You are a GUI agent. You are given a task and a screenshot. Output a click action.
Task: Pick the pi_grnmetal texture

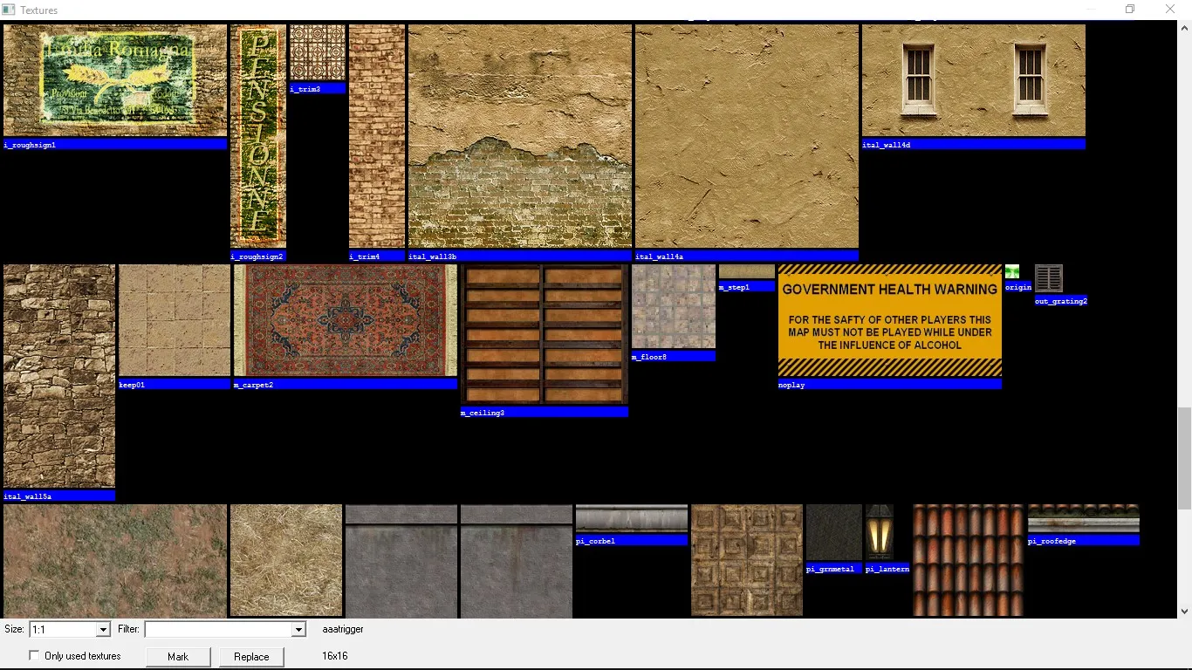[x=833, y=532]
